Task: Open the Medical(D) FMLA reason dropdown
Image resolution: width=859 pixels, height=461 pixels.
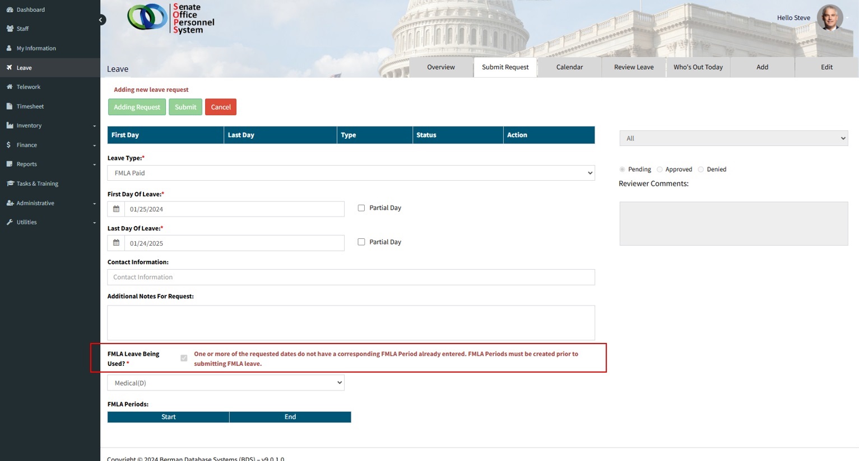Action: point(225,383)
